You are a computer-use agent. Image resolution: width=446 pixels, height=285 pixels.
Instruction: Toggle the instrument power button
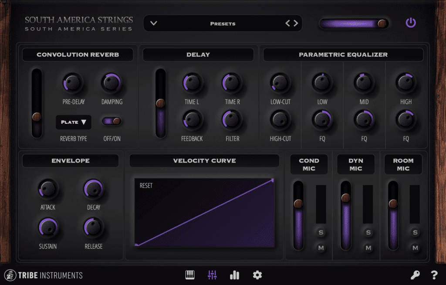click(411, 23)
